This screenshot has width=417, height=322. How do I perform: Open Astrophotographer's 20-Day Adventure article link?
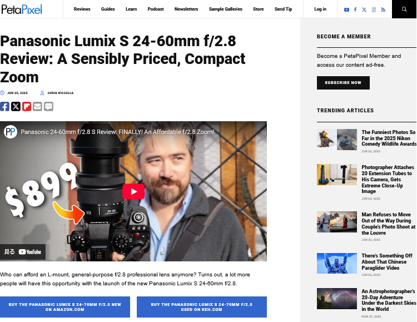coord(388,300)
